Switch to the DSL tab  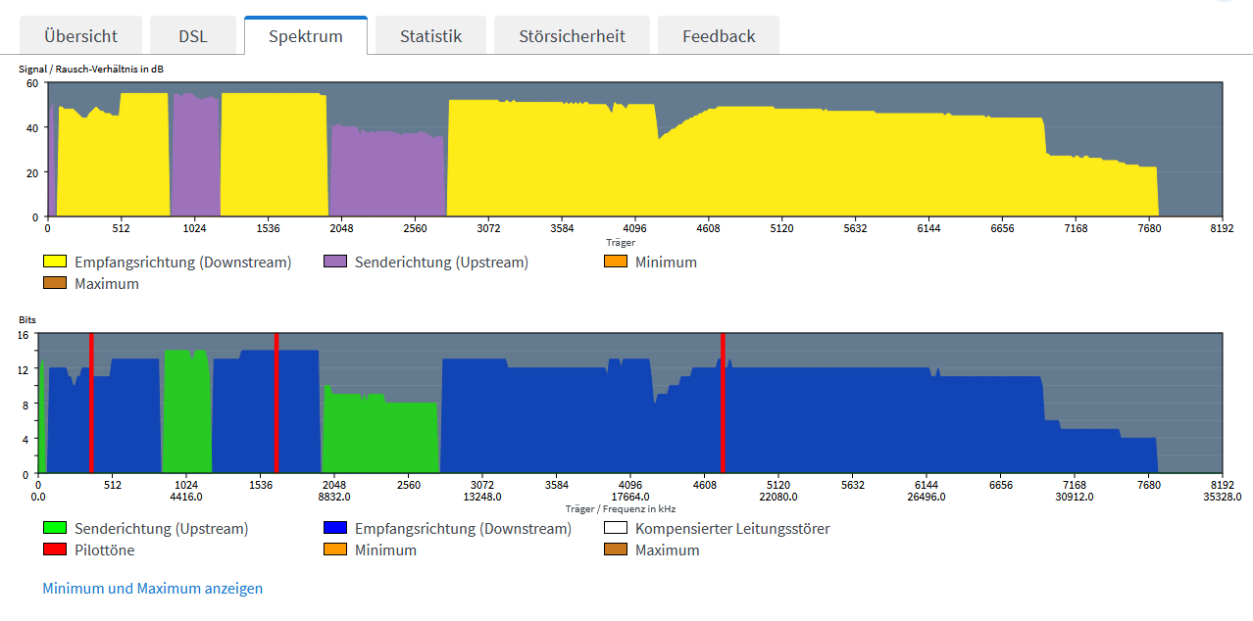pos(193,35)
